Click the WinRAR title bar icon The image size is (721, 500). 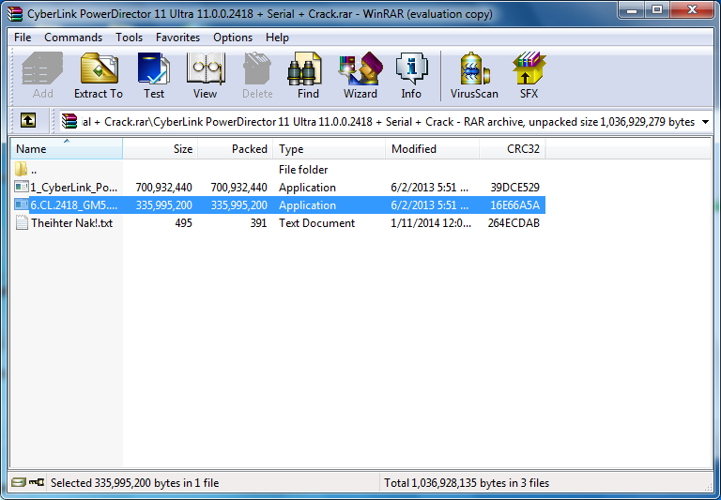tap(15, 14)
